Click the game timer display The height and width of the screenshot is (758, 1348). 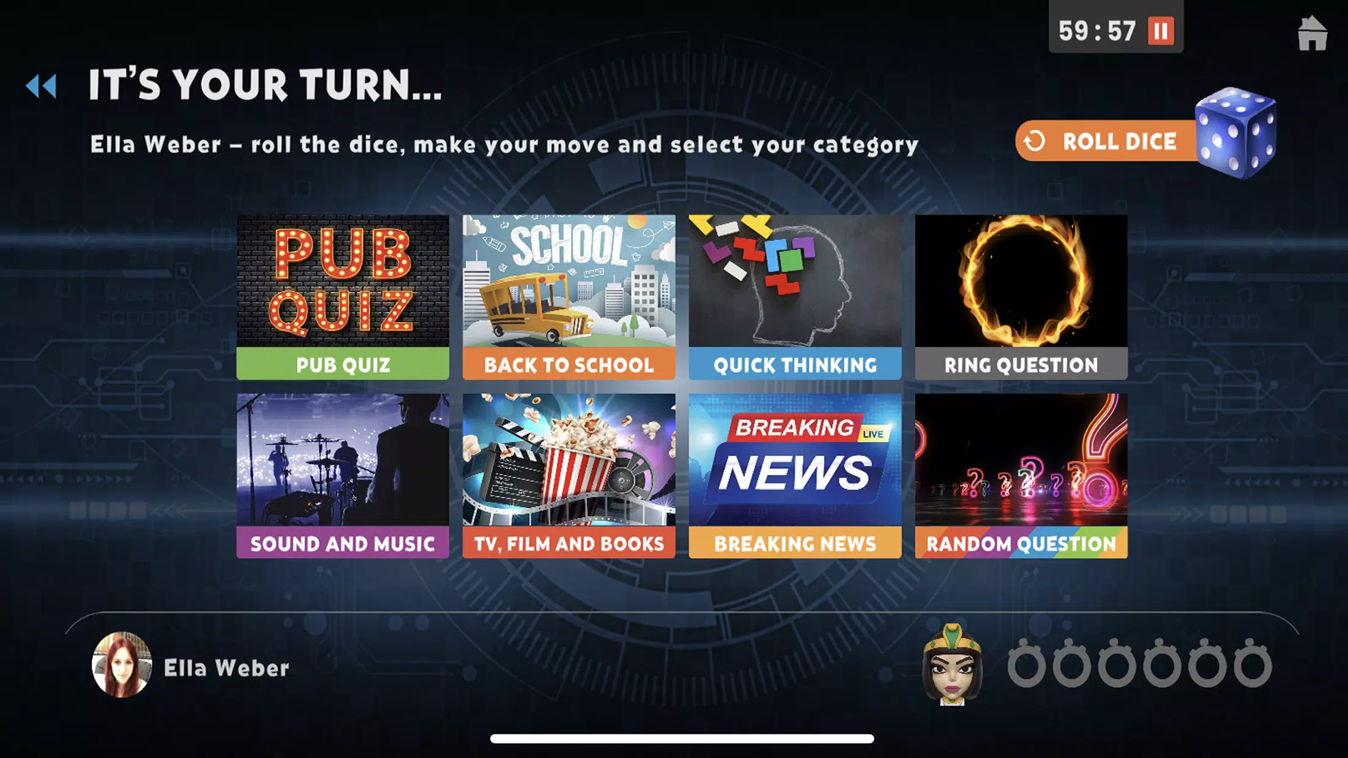[1108, 30]
